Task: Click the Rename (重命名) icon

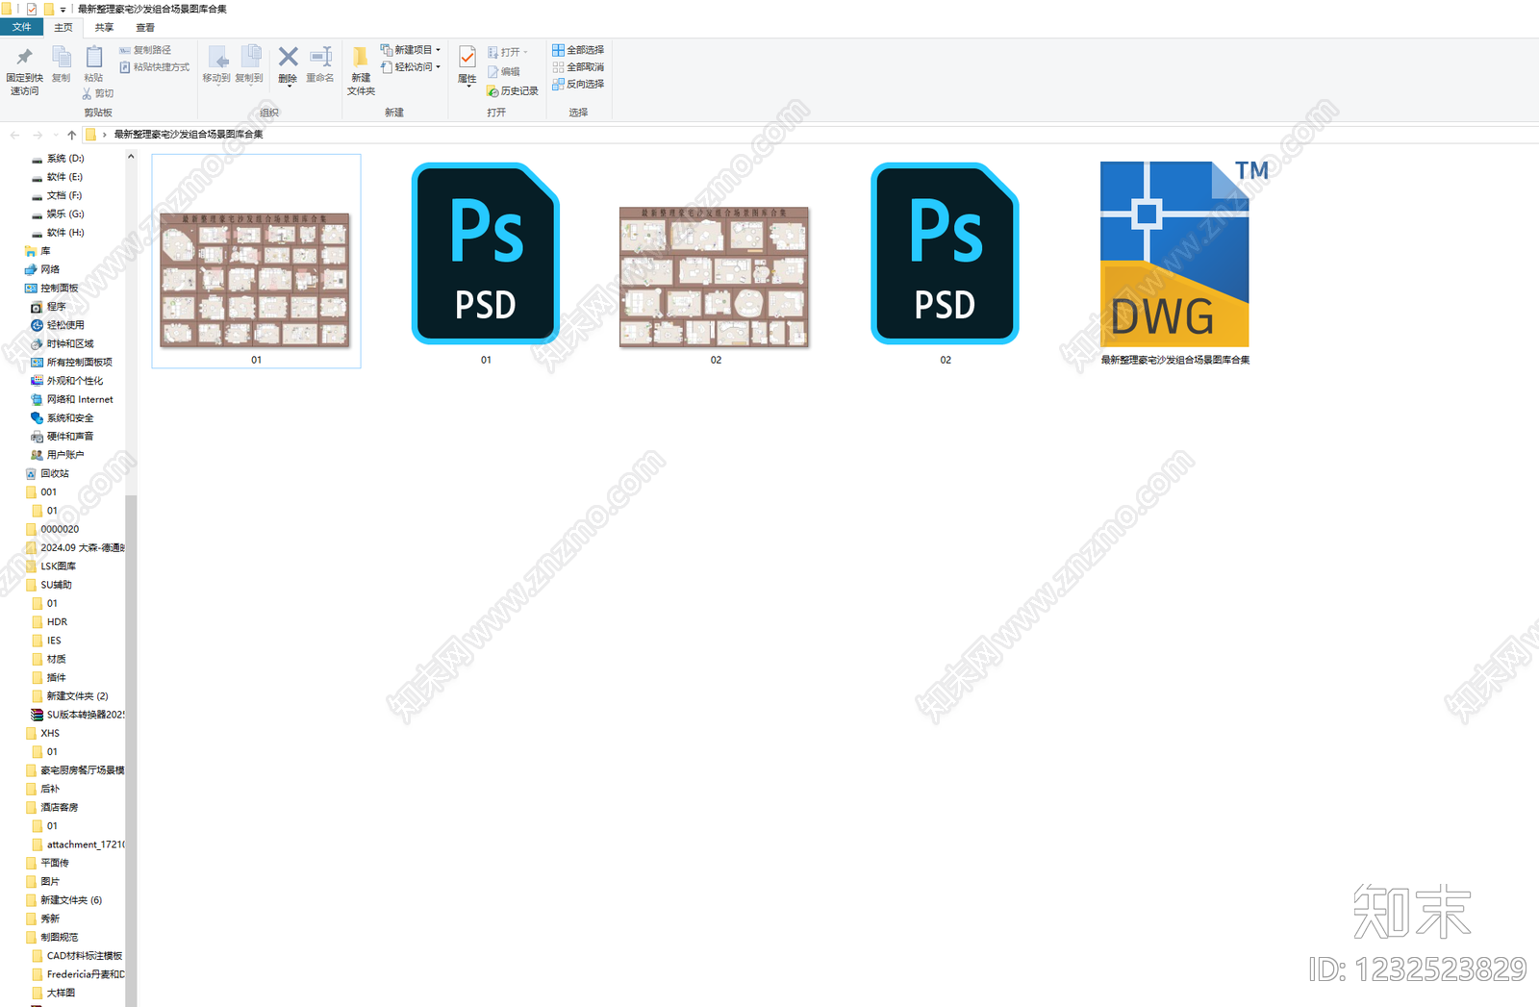Action: 320,58
